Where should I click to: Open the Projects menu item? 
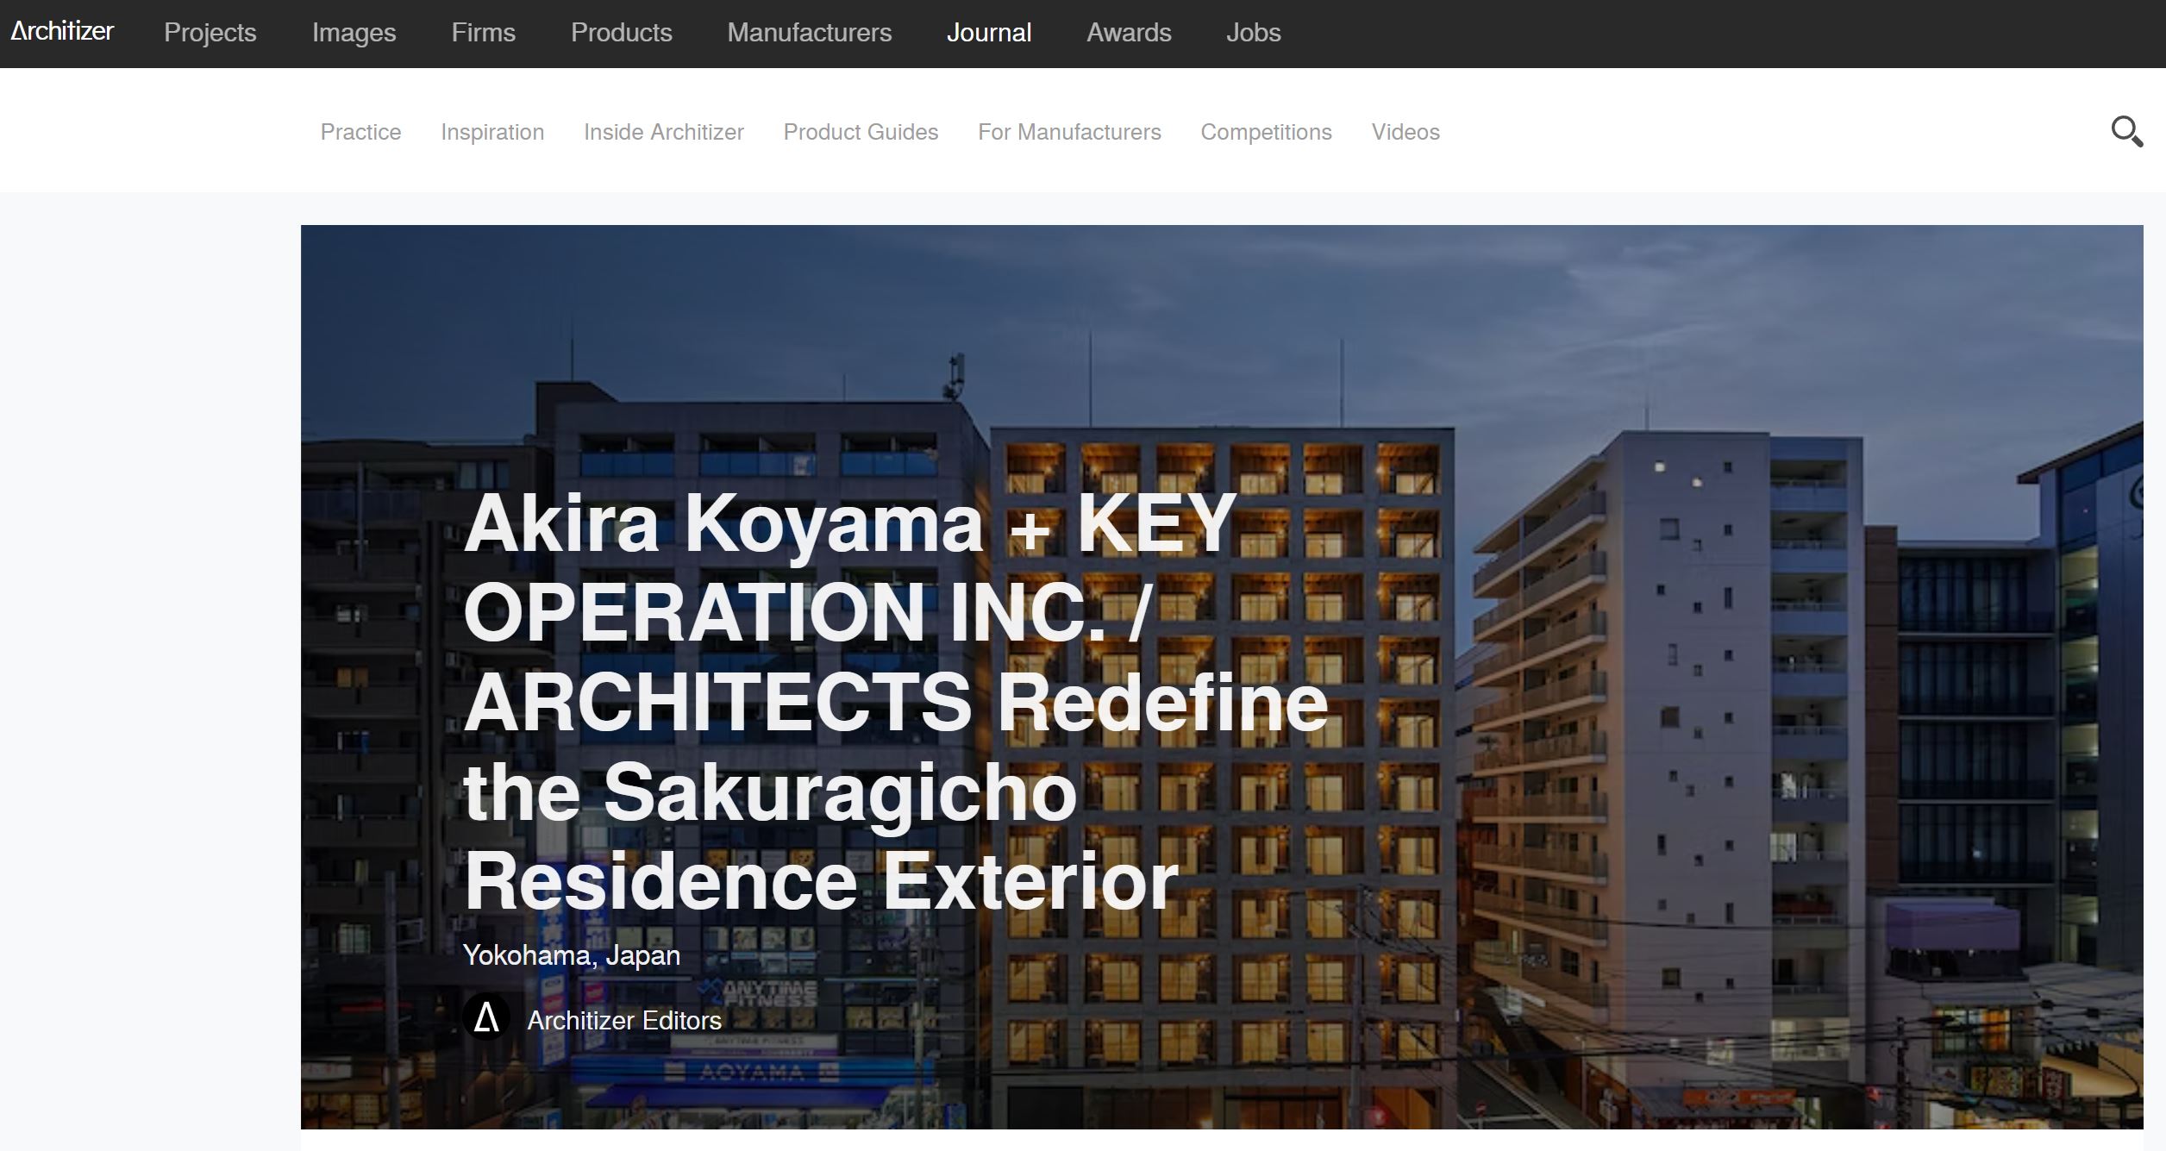pyautogui.click(x=210, y=33)
